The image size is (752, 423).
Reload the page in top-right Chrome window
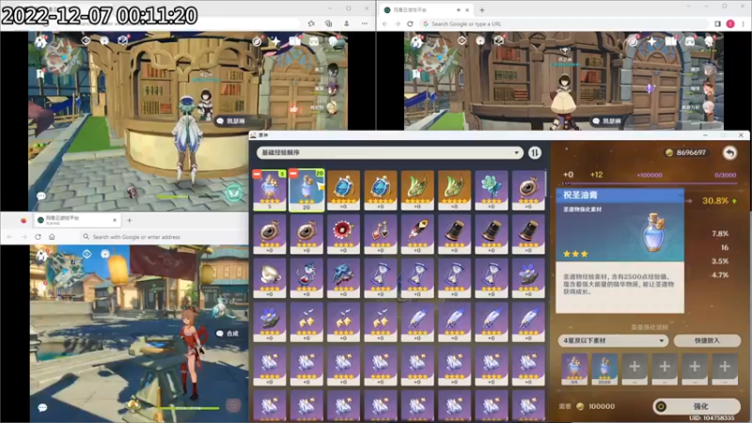pos(410,23)
